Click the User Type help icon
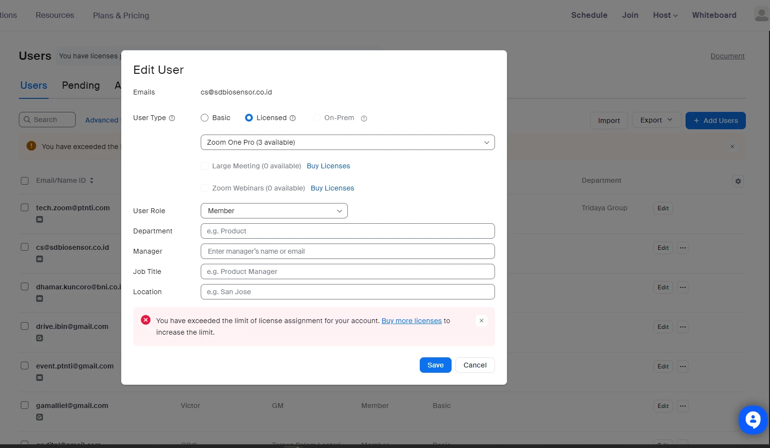Viewport: 770px width, 448px height. pos(172,118)
